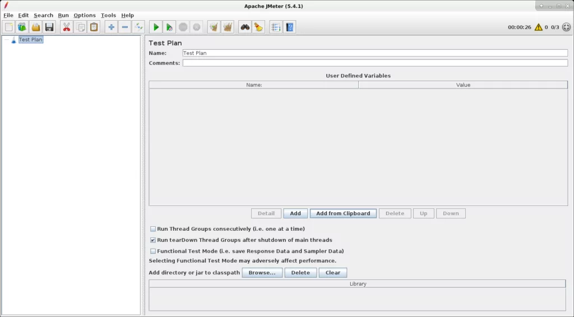Click the Down button
The image size is (574, 317).
(451, 213)
